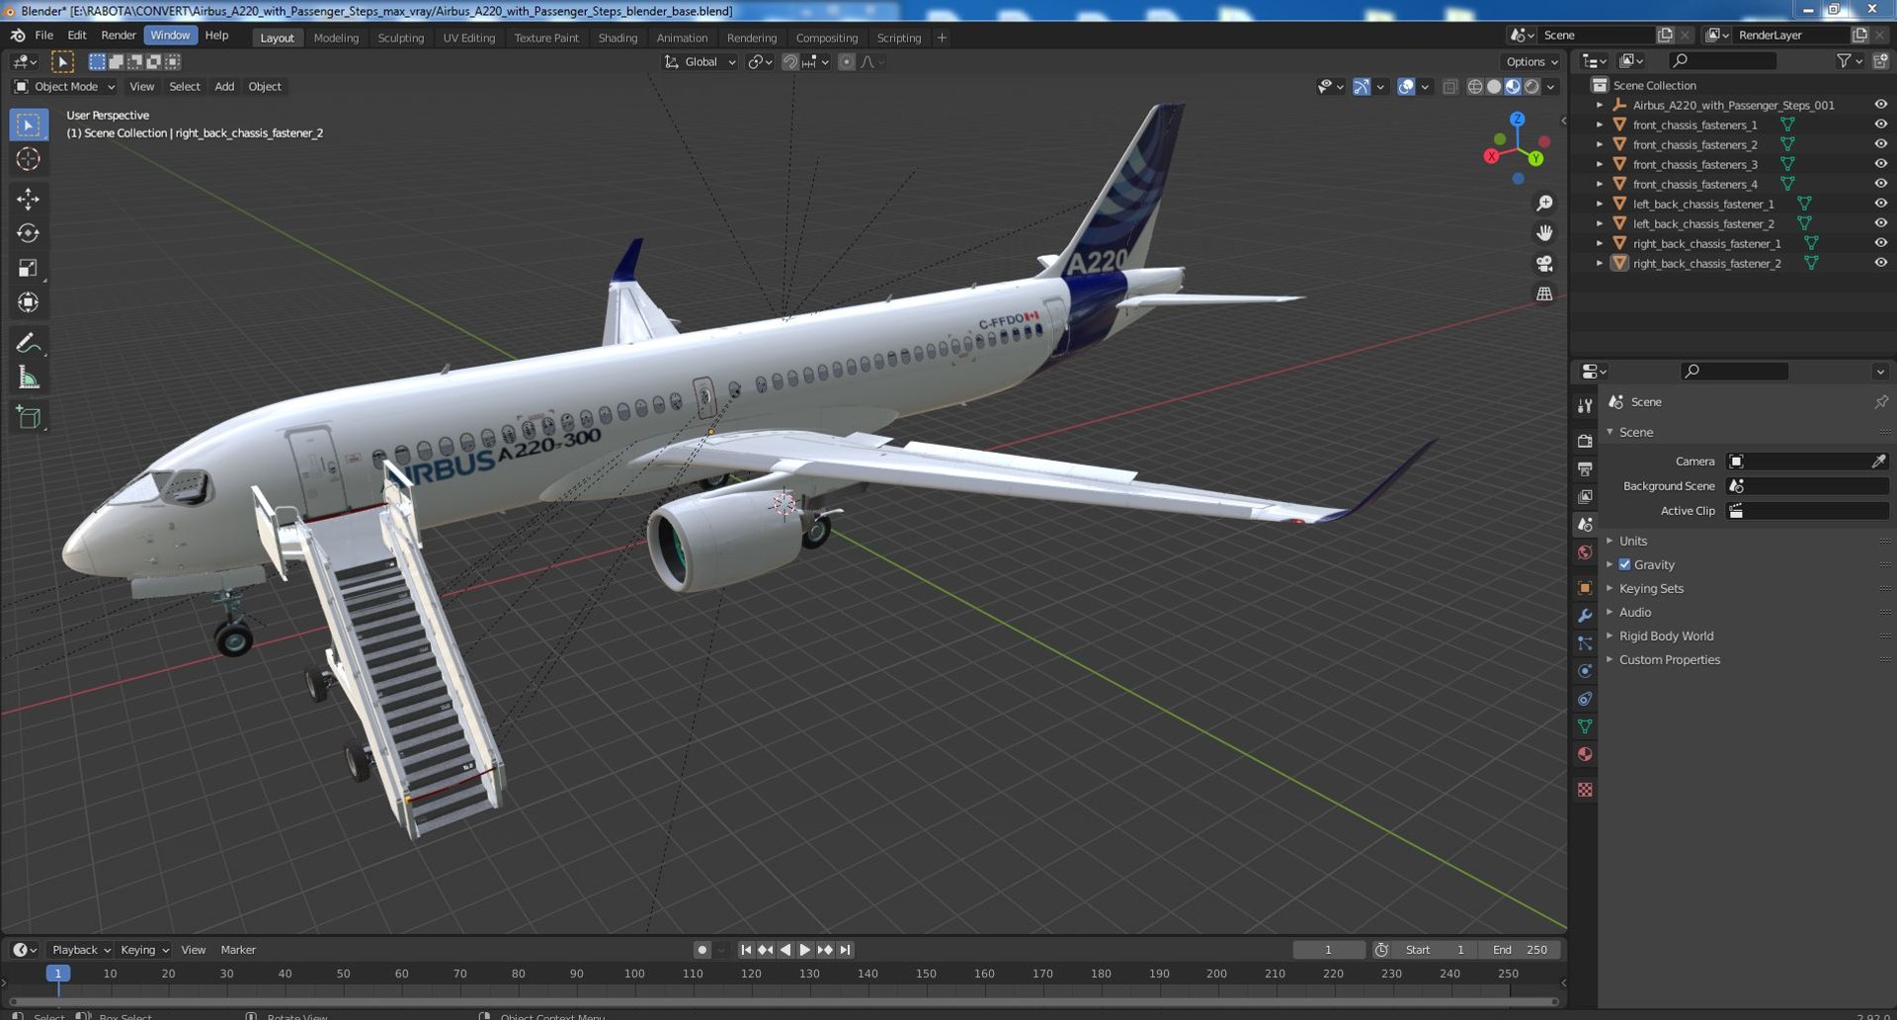This screenshot has width=1897, height=1020.
Task: Open Modifier properties tab
Action: (1585, 616)
